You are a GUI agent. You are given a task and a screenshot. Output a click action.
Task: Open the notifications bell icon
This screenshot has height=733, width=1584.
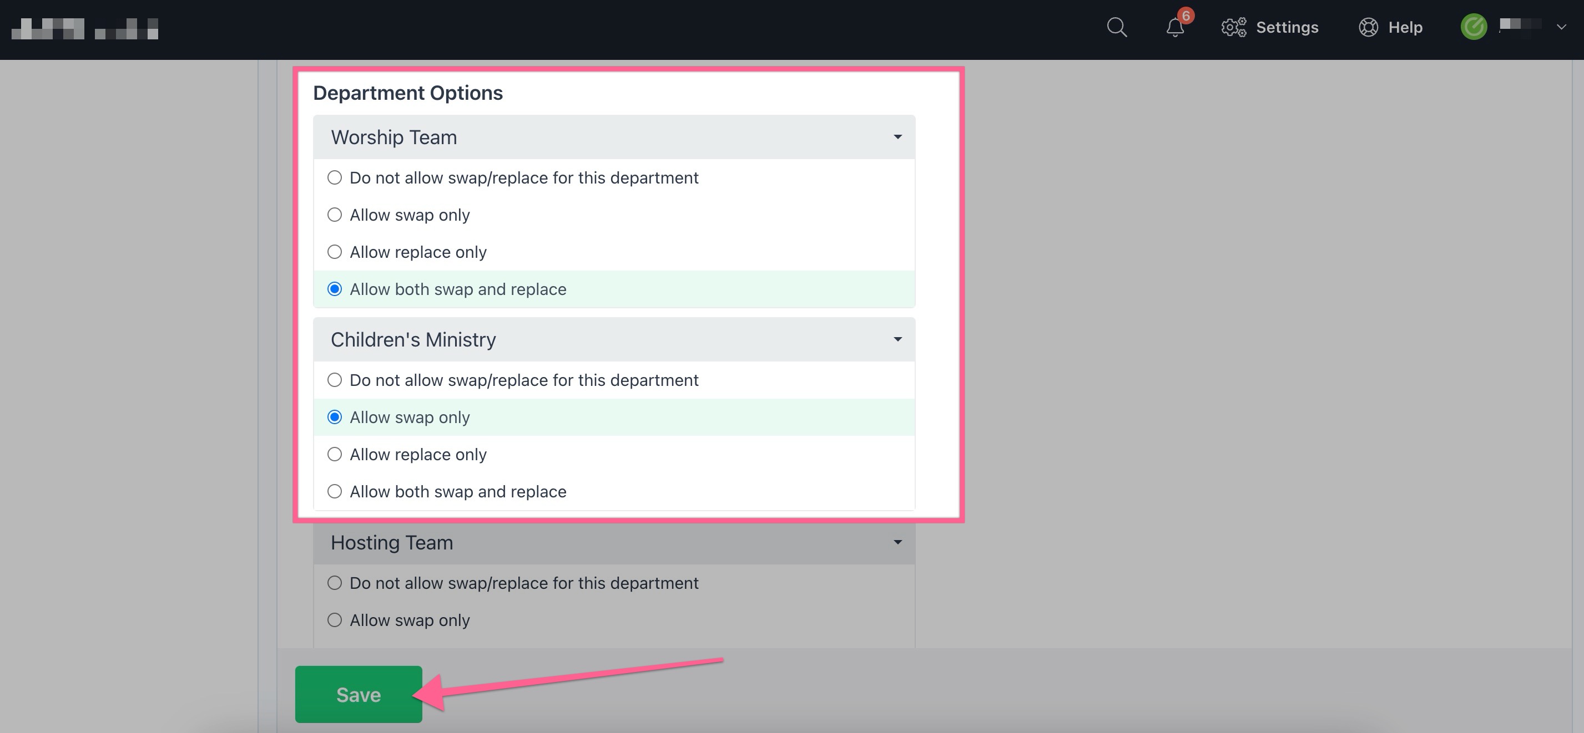tap(1174, 28)
